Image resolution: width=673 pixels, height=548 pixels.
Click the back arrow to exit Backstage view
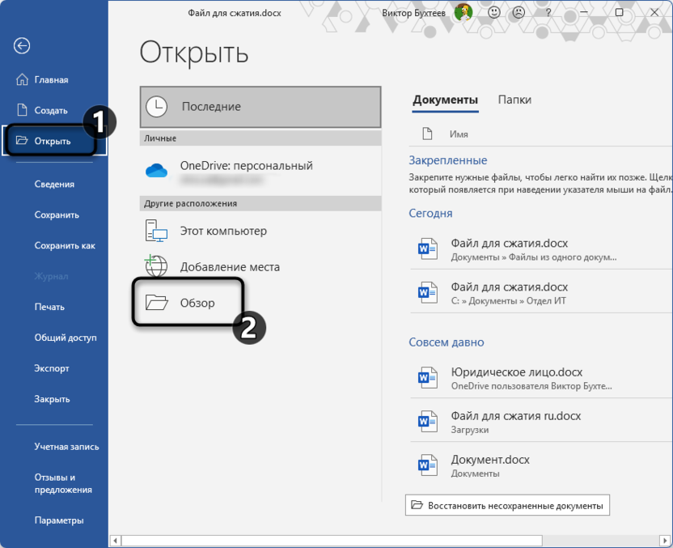22,46
